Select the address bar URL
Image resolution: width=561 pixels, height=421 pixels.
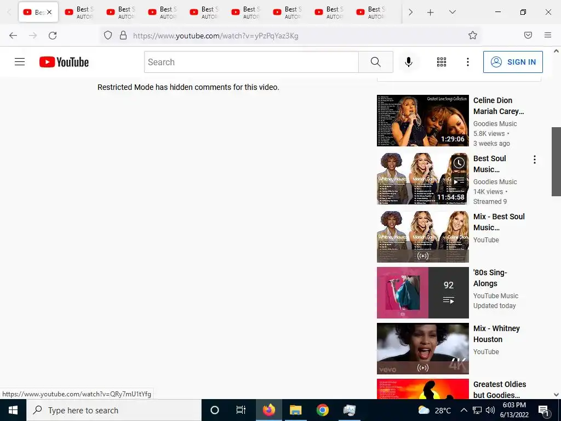click(x=216, y=36)
